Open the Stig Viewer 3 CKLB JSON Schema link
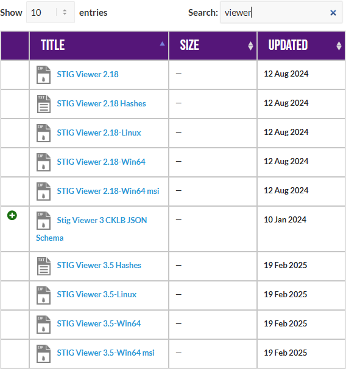 pos(91,229)
